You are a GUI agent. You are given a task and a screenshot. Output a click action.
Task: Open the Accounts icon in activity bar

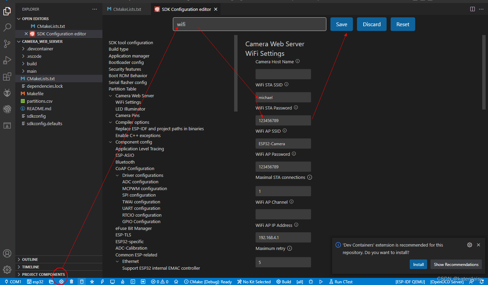[x=7, y=253]
